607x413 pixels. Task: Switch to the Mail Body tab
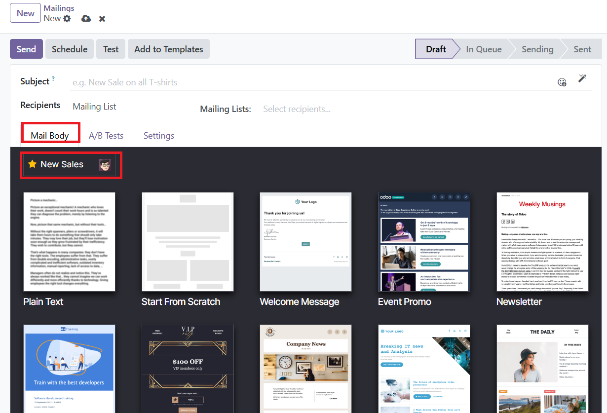[x=50, y=135]
